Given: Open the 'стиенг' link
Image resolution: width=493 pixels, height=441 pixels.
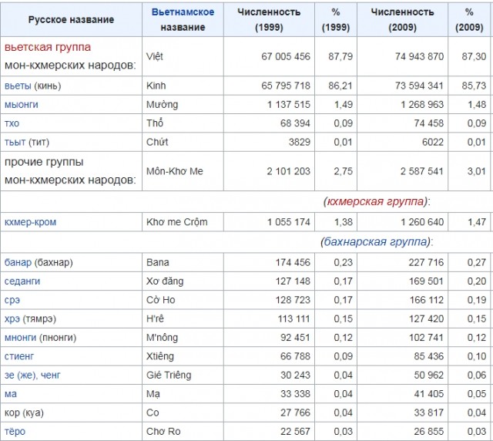Looking at the screenshot, I should [18, 356].
